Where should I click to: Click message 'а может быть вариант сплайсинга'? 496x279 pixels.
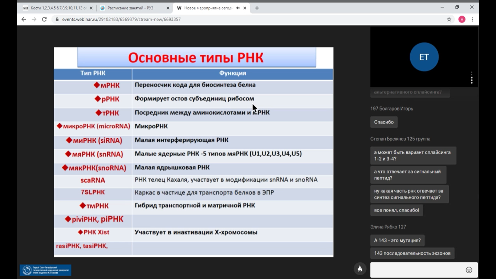(x=413, y=155)
